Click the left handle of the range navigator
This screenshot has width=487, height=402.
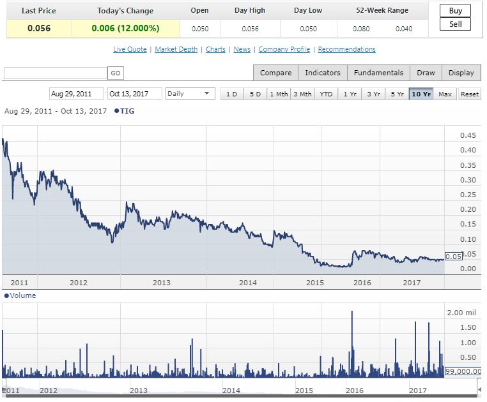coord(4,390)
